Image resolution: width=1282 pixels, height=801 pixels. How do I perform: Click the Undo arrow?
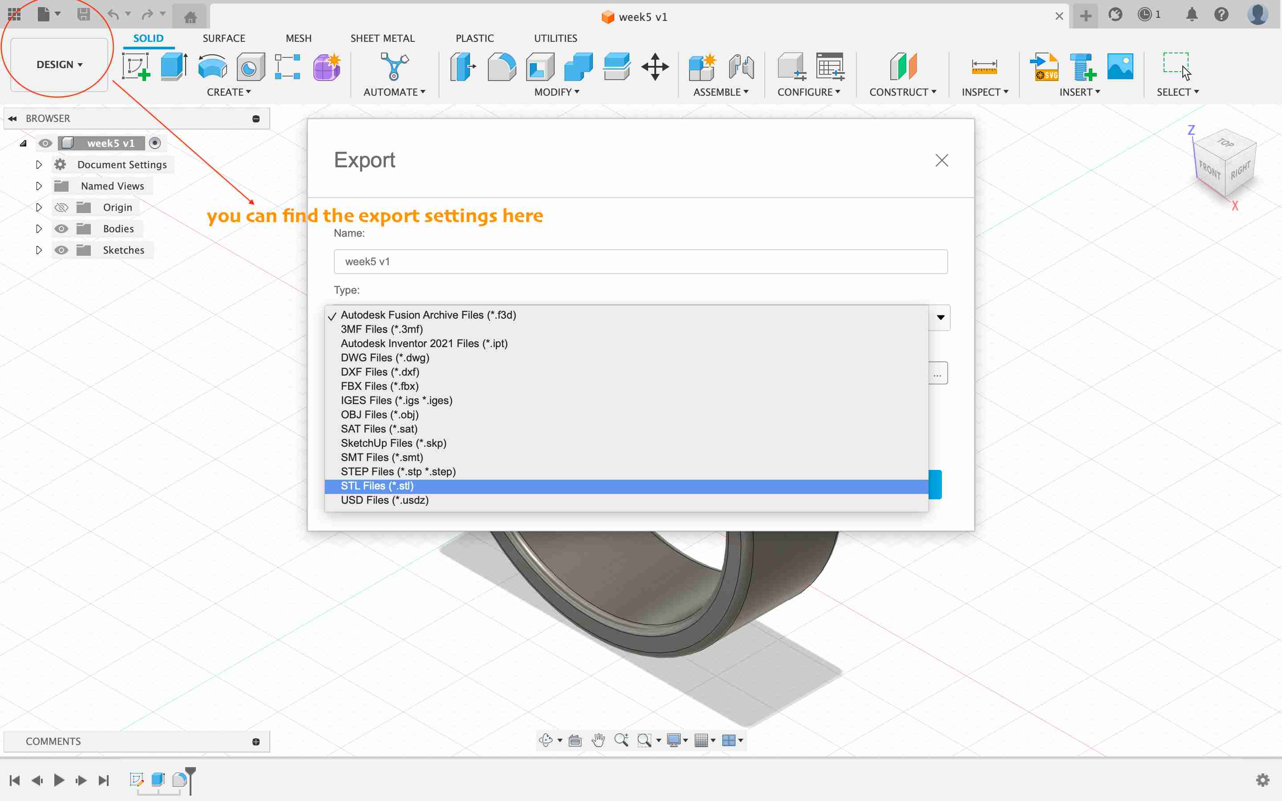tap(113, 14)
